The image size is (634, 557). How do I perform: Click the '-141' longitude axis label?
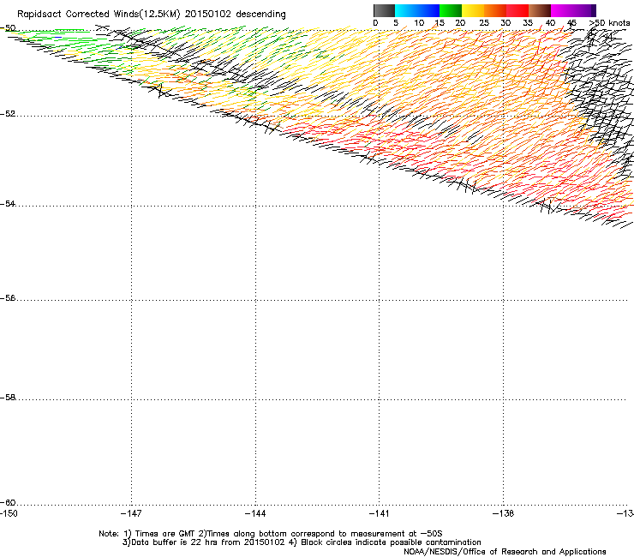380,513
